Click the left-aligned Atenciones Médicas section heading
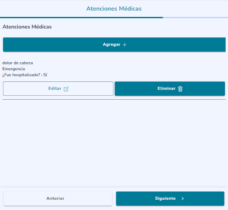Image resolution: width=228 pixels, height=210 pixels. [x=27, y=27]
